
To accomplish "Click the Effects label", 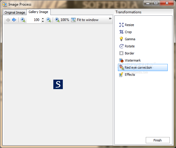I will [x=130, y=75].
